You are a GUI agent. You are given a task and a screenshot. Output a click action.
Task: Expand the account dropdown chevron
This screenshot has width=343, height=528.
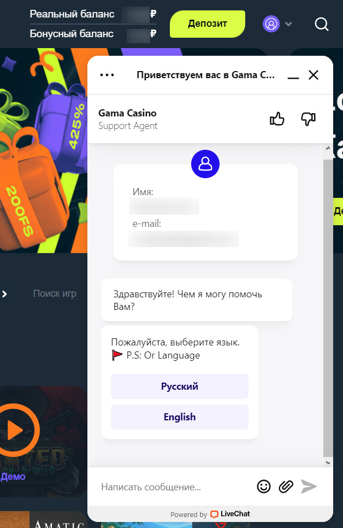tap(288, 24)
